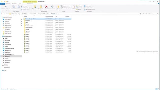Screen dimensions: 160x90
Task: Click Quick access (Быстрый доступ) in sidebar
Action: point(8,18)
